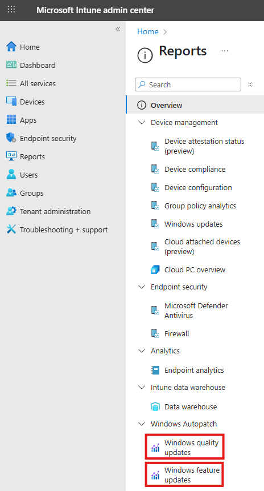264x491 pixels.
Task: Collapse the Device management section
Action: click(x=142, y=122)
